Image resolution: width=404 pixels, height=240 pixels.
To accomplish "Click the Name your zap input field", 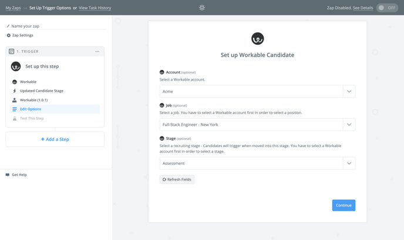I will (56, 26).
